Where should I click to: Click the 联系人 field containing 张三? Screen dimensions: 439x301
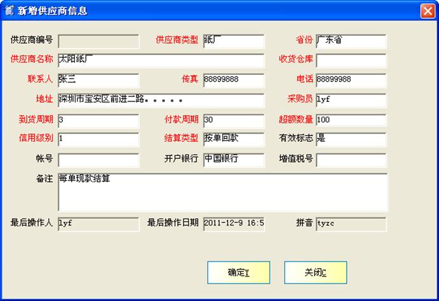(98, 80)
